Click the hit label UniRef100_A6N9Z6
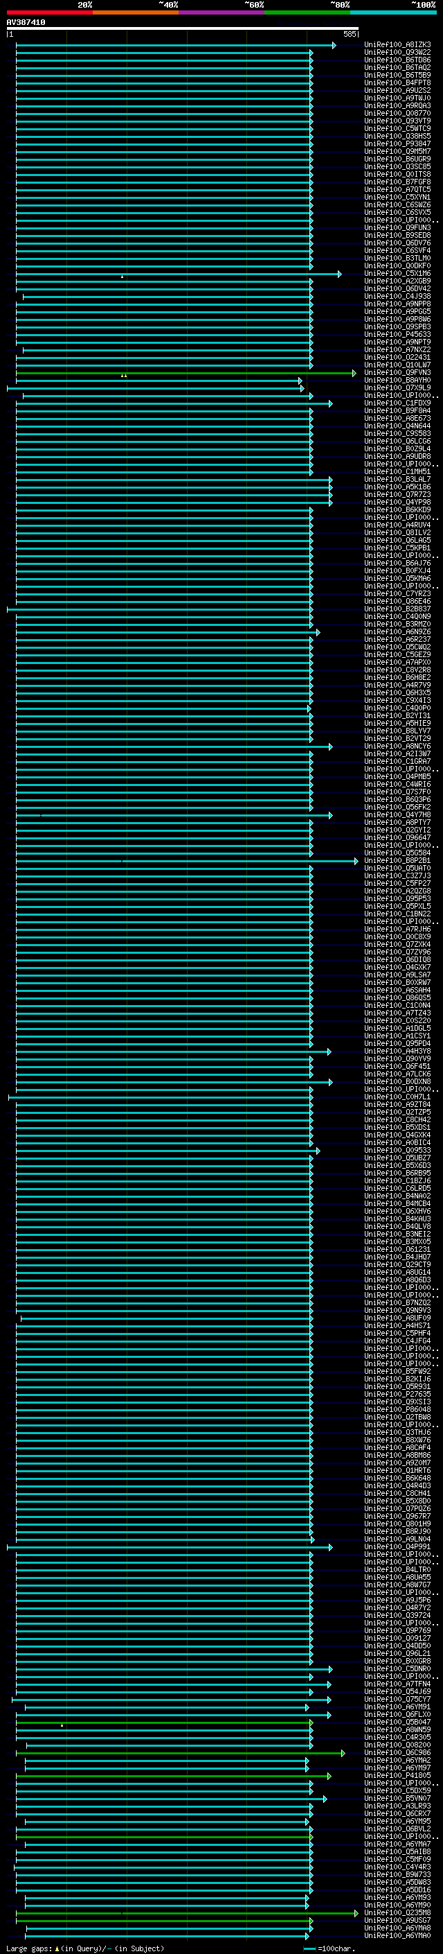 pos(397,633)
